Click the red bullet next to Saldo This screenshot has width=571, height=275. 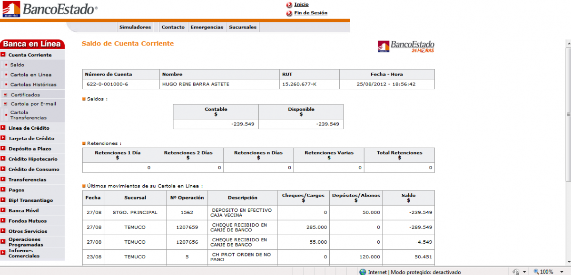pyautogui.click(x=6, y=65)
